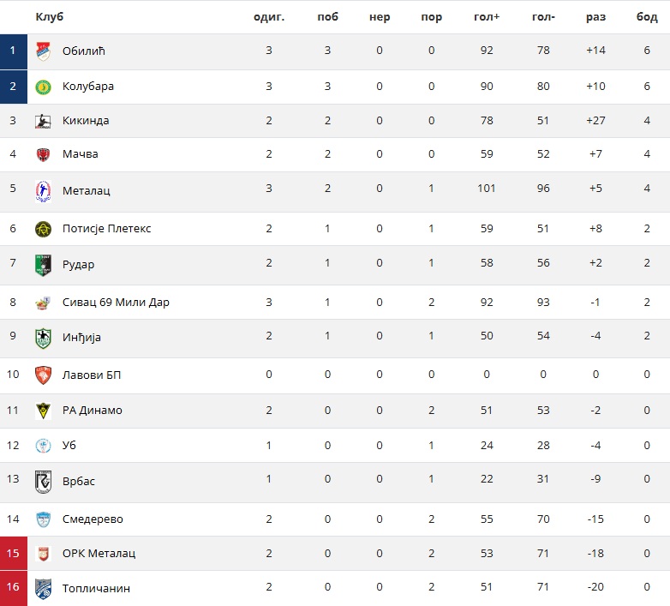The width and height of the screenshot is (670, 606).
Task: Click position badge number 16
Action: (13, 587)
